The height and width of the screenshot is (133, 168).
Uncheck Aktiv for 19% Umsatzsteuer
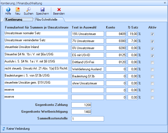coord(152,34)
